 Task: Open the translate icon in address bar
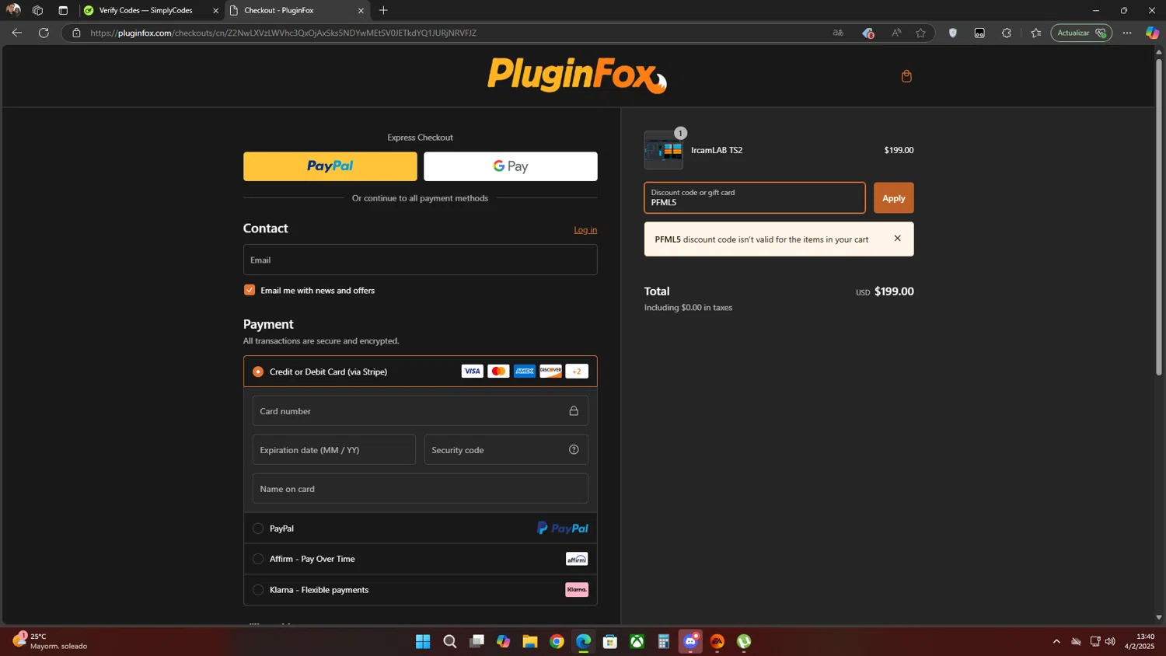[838, 33]
